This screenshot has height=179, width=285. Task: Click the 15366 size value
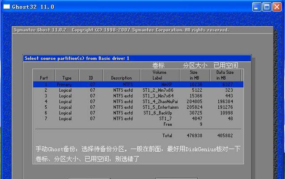[196, 96]
